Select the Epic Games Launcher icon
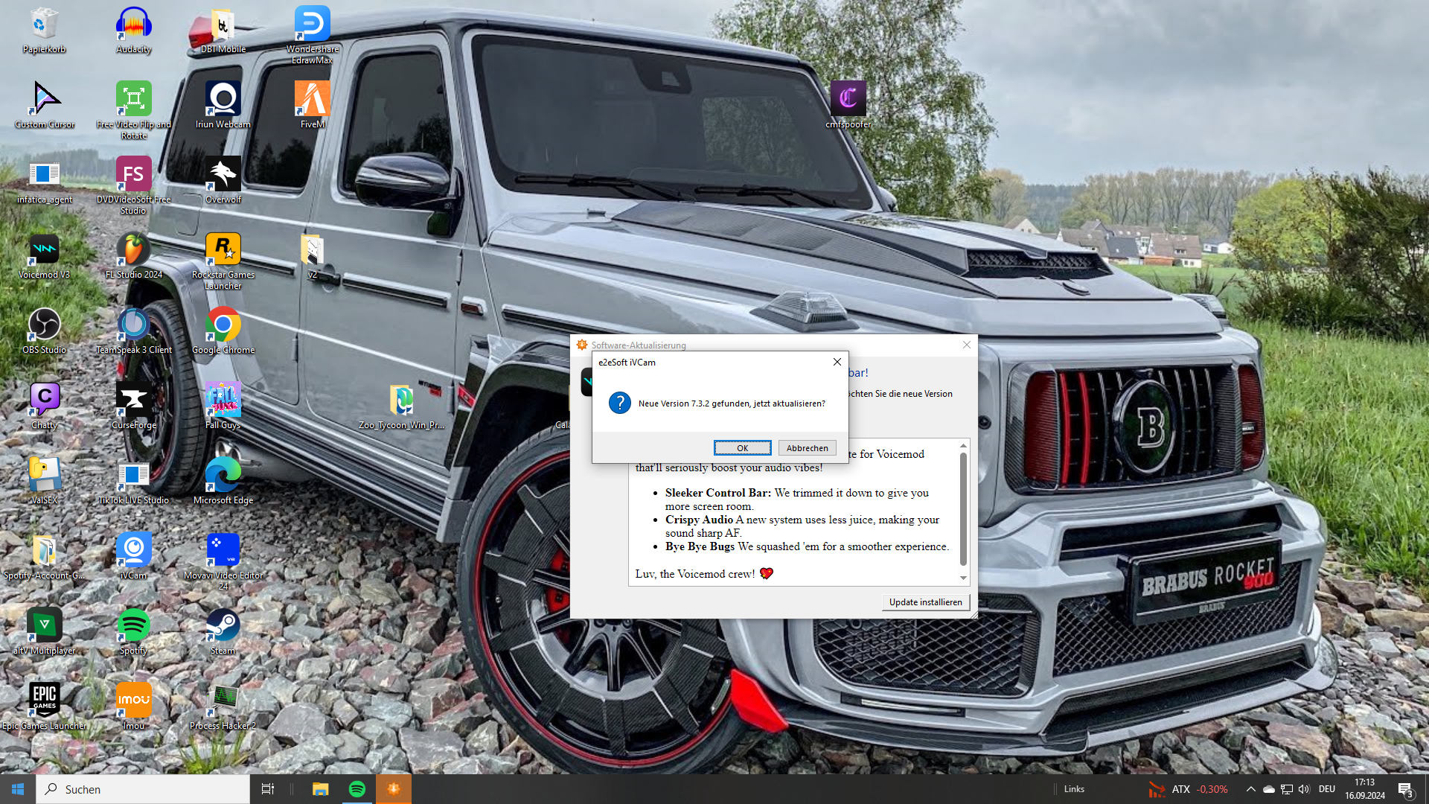This screenshot has width=1429, height=804. (x=44, y=701)
